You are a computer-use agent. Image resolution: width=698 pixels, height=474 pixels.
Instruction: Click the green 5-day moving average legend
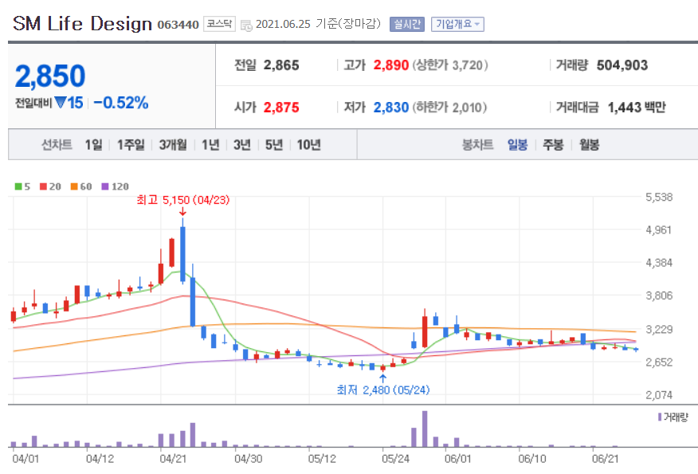pyautogui.click(x=22, y=186)
